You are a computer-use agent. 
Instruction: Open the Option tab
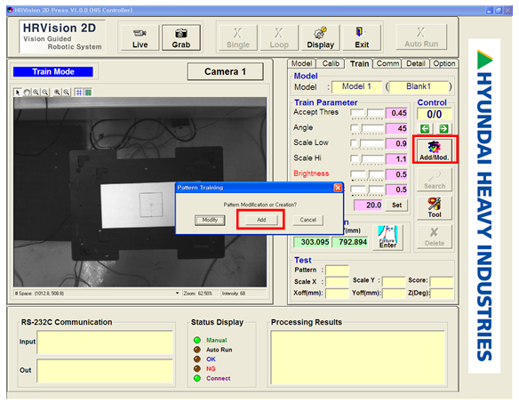pyautogui.click(x=443, y=64)
